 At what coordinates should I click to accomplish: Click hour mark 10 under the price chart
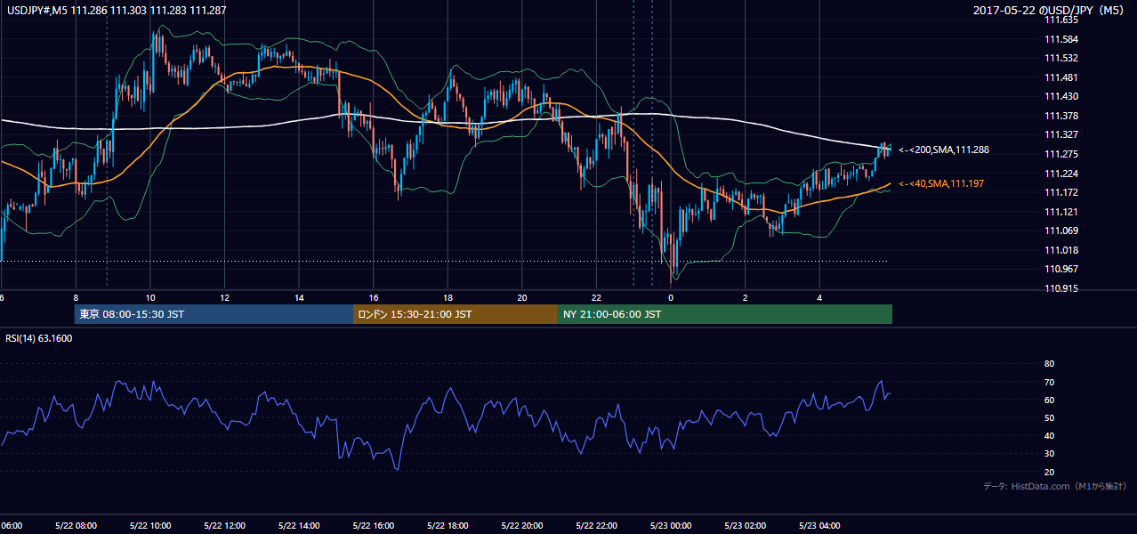(x=151, y=298)
